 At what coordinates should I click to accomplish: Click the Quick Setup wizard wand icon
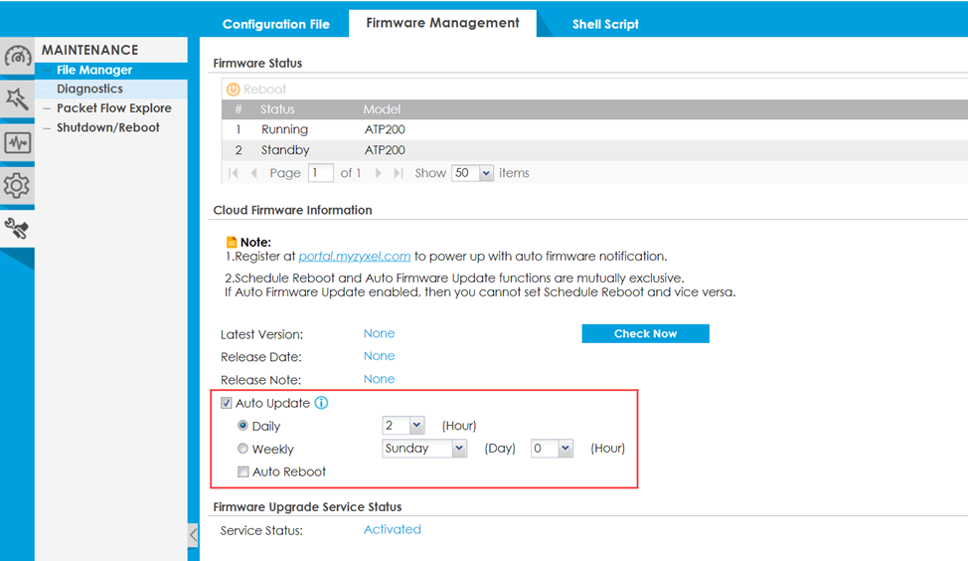click(x=17, y=98)
